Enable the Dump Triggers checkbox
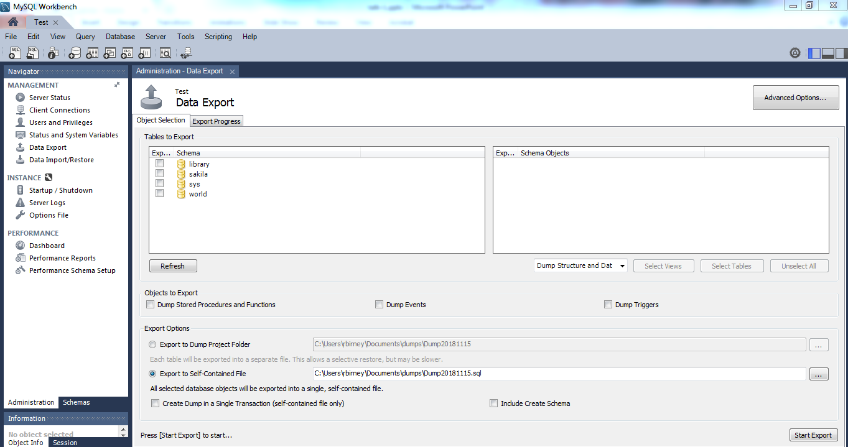Image resolution: width=848 pixels, height=447 pixels. tap(608, 305)
